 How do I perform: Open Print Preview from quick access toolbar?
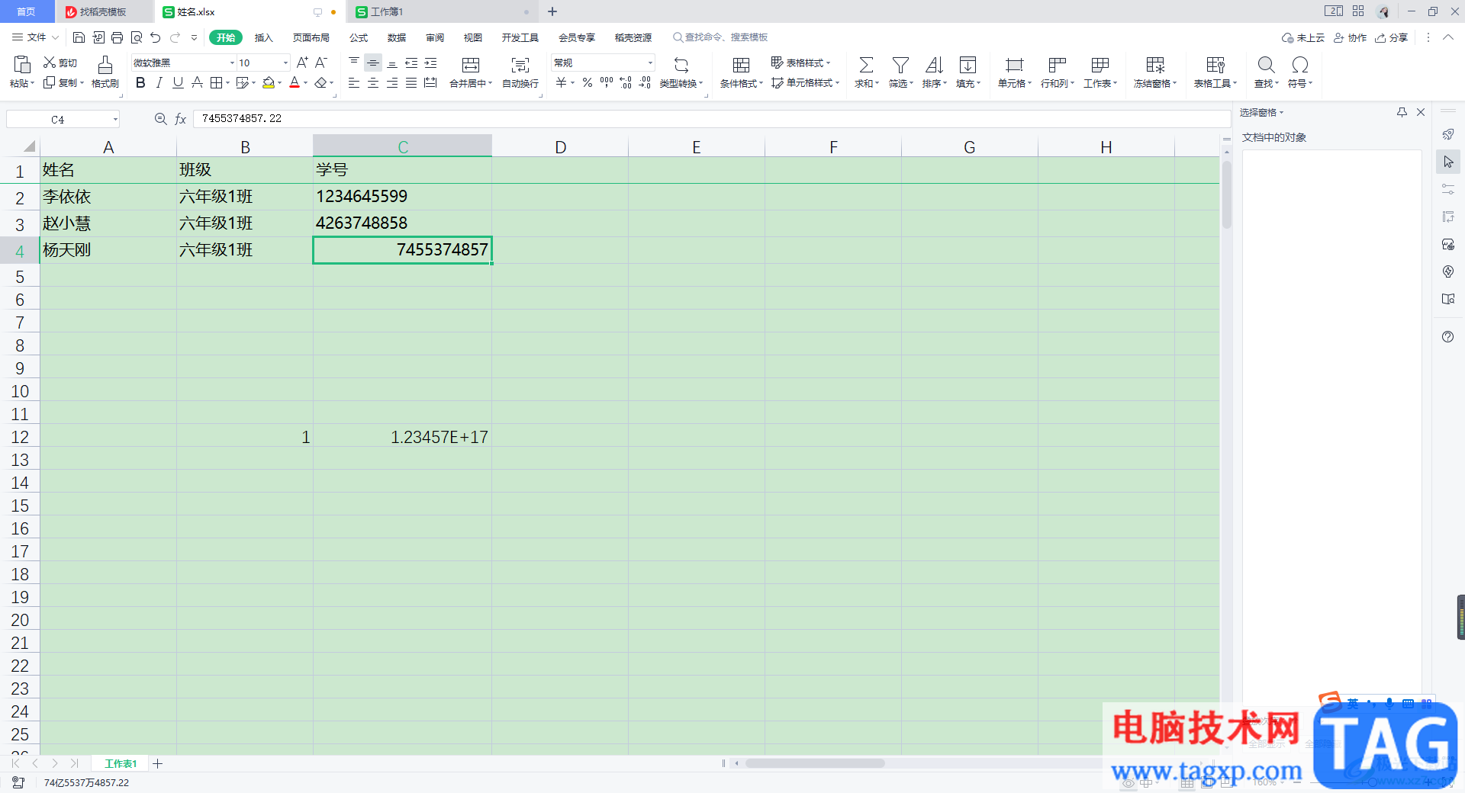pos(137,37)
